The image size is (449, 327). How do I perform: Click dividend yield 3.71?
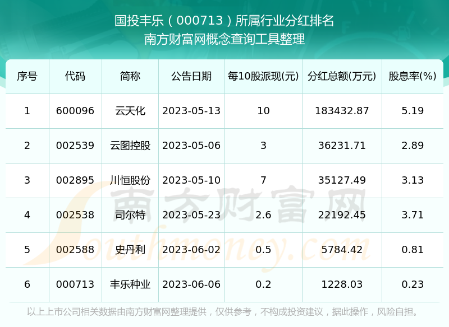click(x=413, y=215)
